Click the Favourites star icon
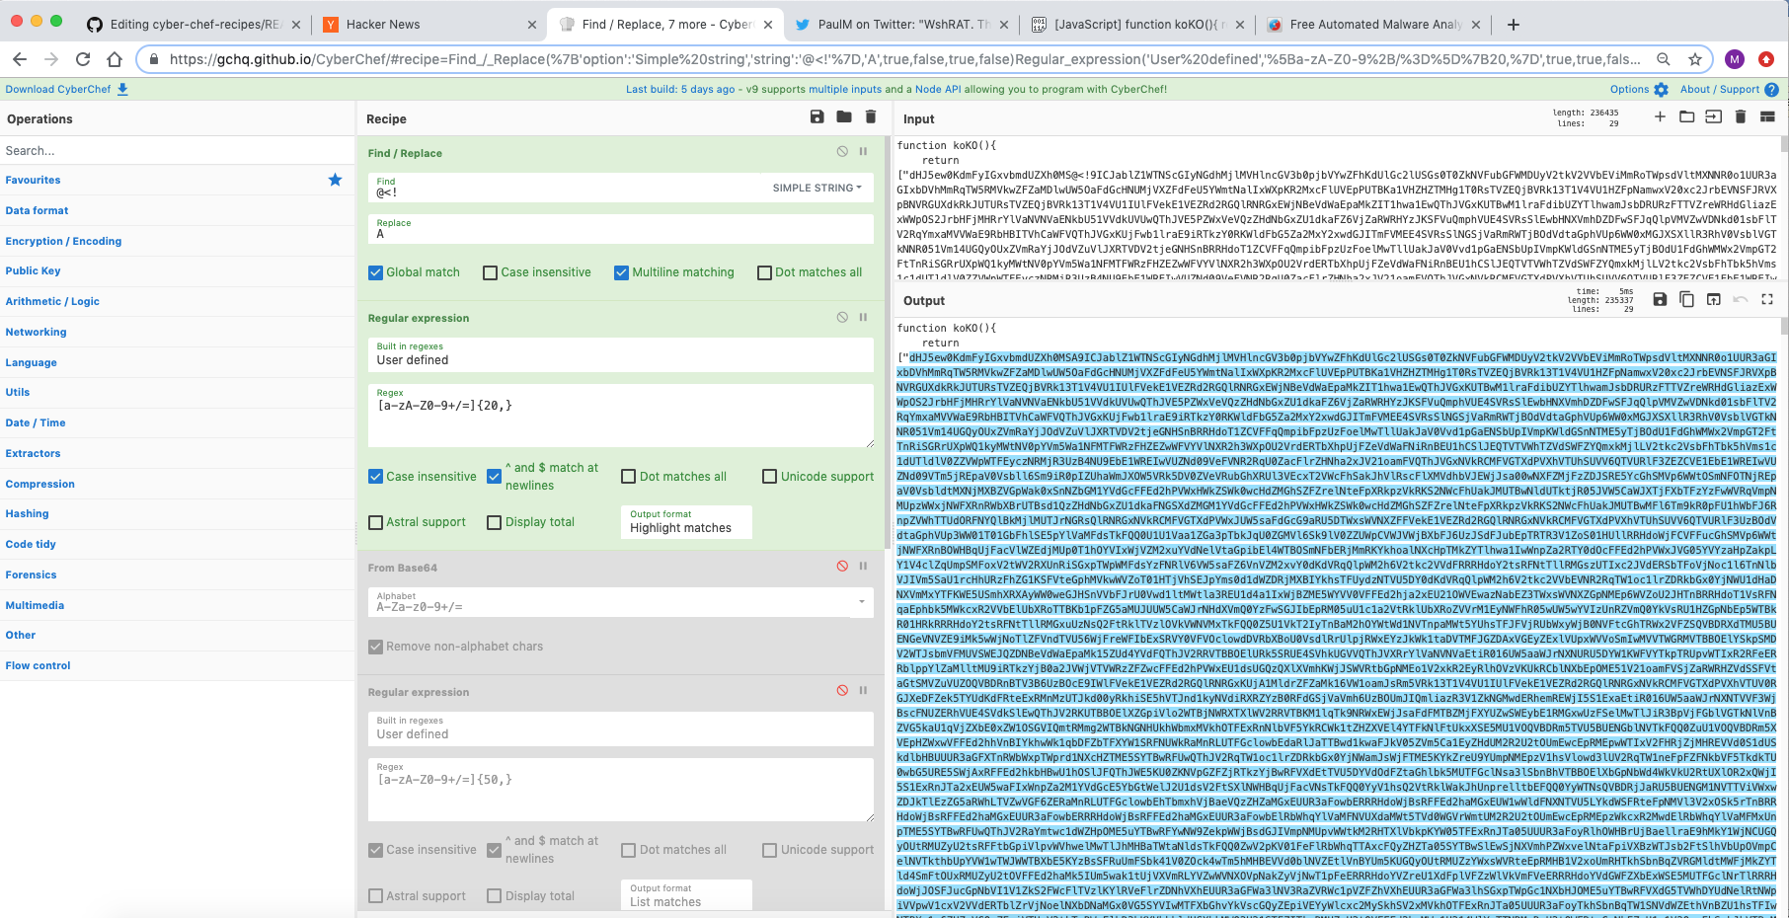Screen dimensions: 1789x918 [x=335, y=180]
